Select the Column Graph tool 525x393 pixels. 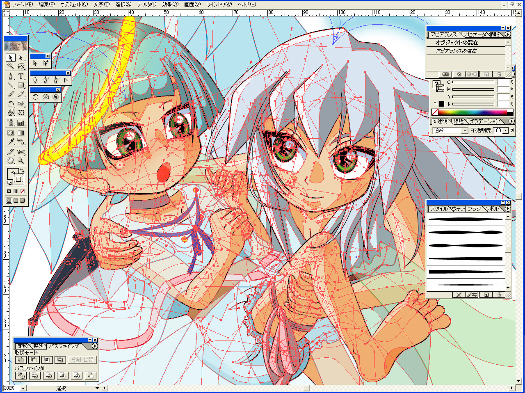(x=21, y=123)
